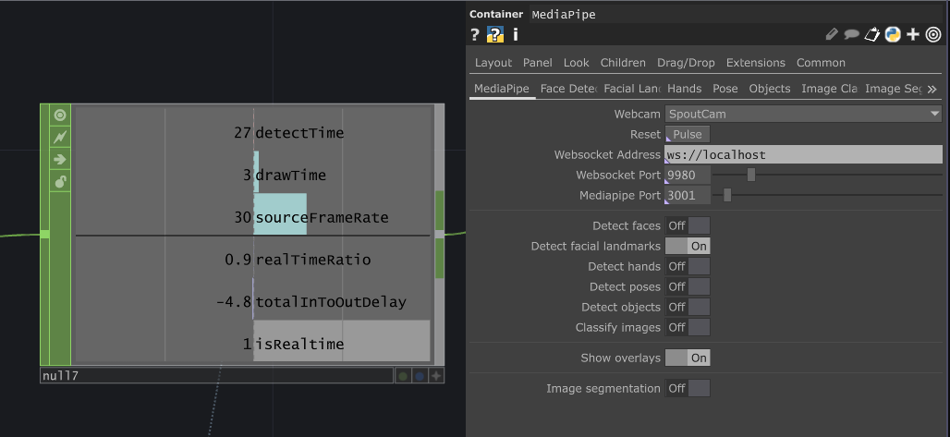Image resolution: width=950 pixels, height=437 pixels.
Task: Click the Mediapipe Port slider handle
Action: pyautogui.click(x=727, y=195)
